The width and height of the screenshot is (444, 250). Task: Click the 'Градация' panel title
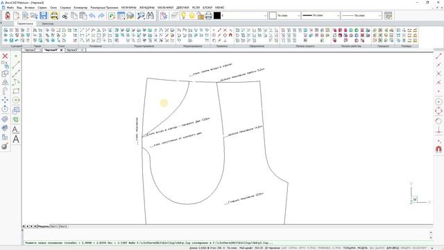[383, 46]
